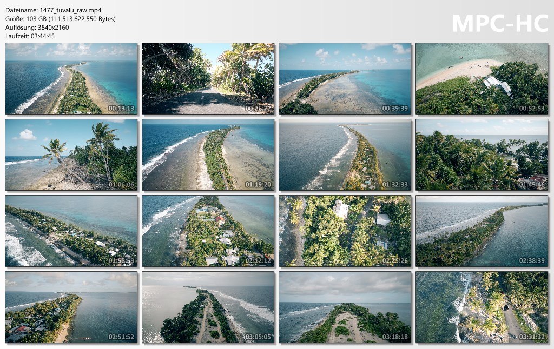Click the "Größe: 103 GB" size line
This screenshot has height=349, width=554.
[61, 19]
